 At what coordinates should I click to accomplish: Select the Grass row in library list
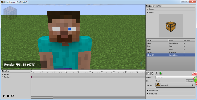coord(171,49)
